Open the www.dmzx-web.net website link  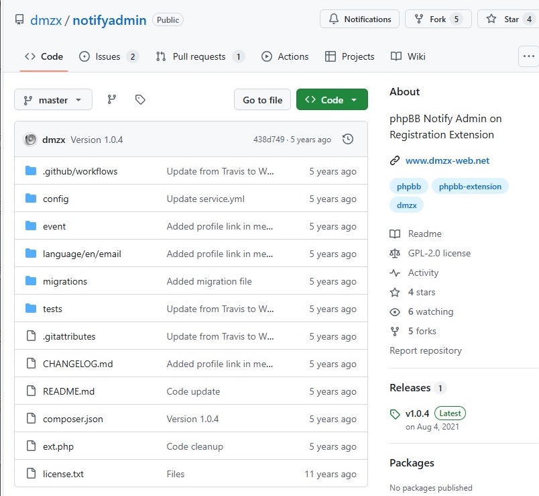447,160
